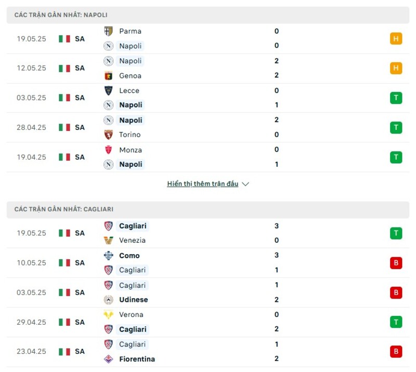Click the Verona club crest icon

(x=108, y=314)
